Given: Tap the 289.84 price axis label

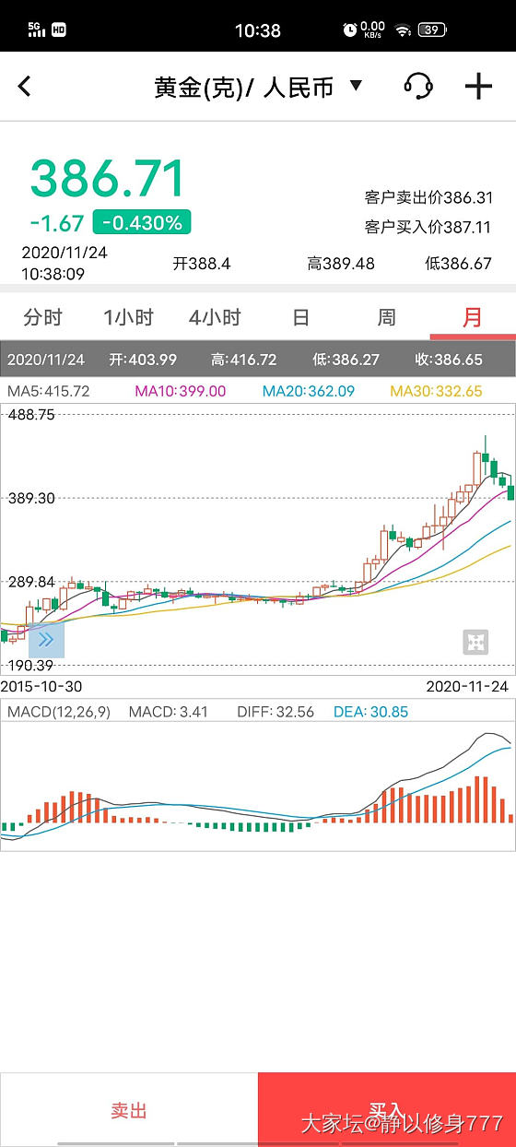Looking at the screenshot, I should coord(31,582).
